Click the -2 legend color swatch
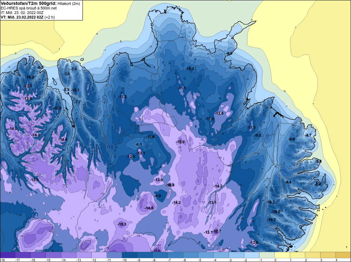This screenshot has width=351, height=262. 252,255
